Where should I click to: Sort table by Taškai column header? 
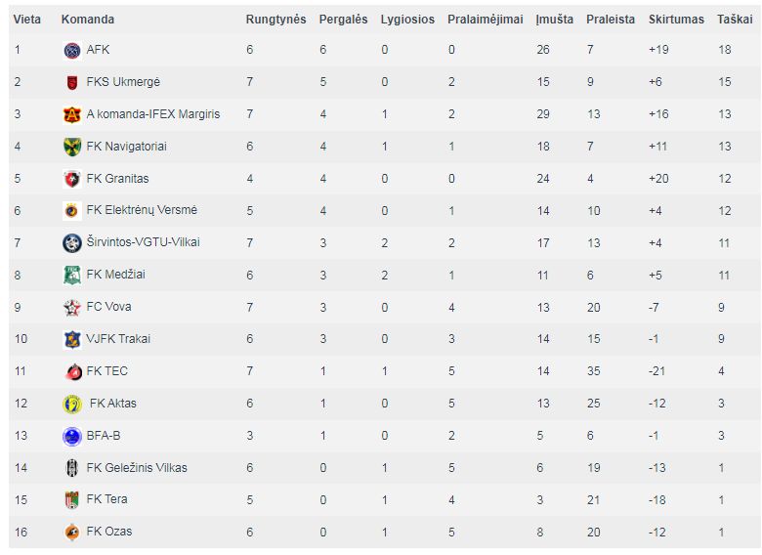pos(735,20)
